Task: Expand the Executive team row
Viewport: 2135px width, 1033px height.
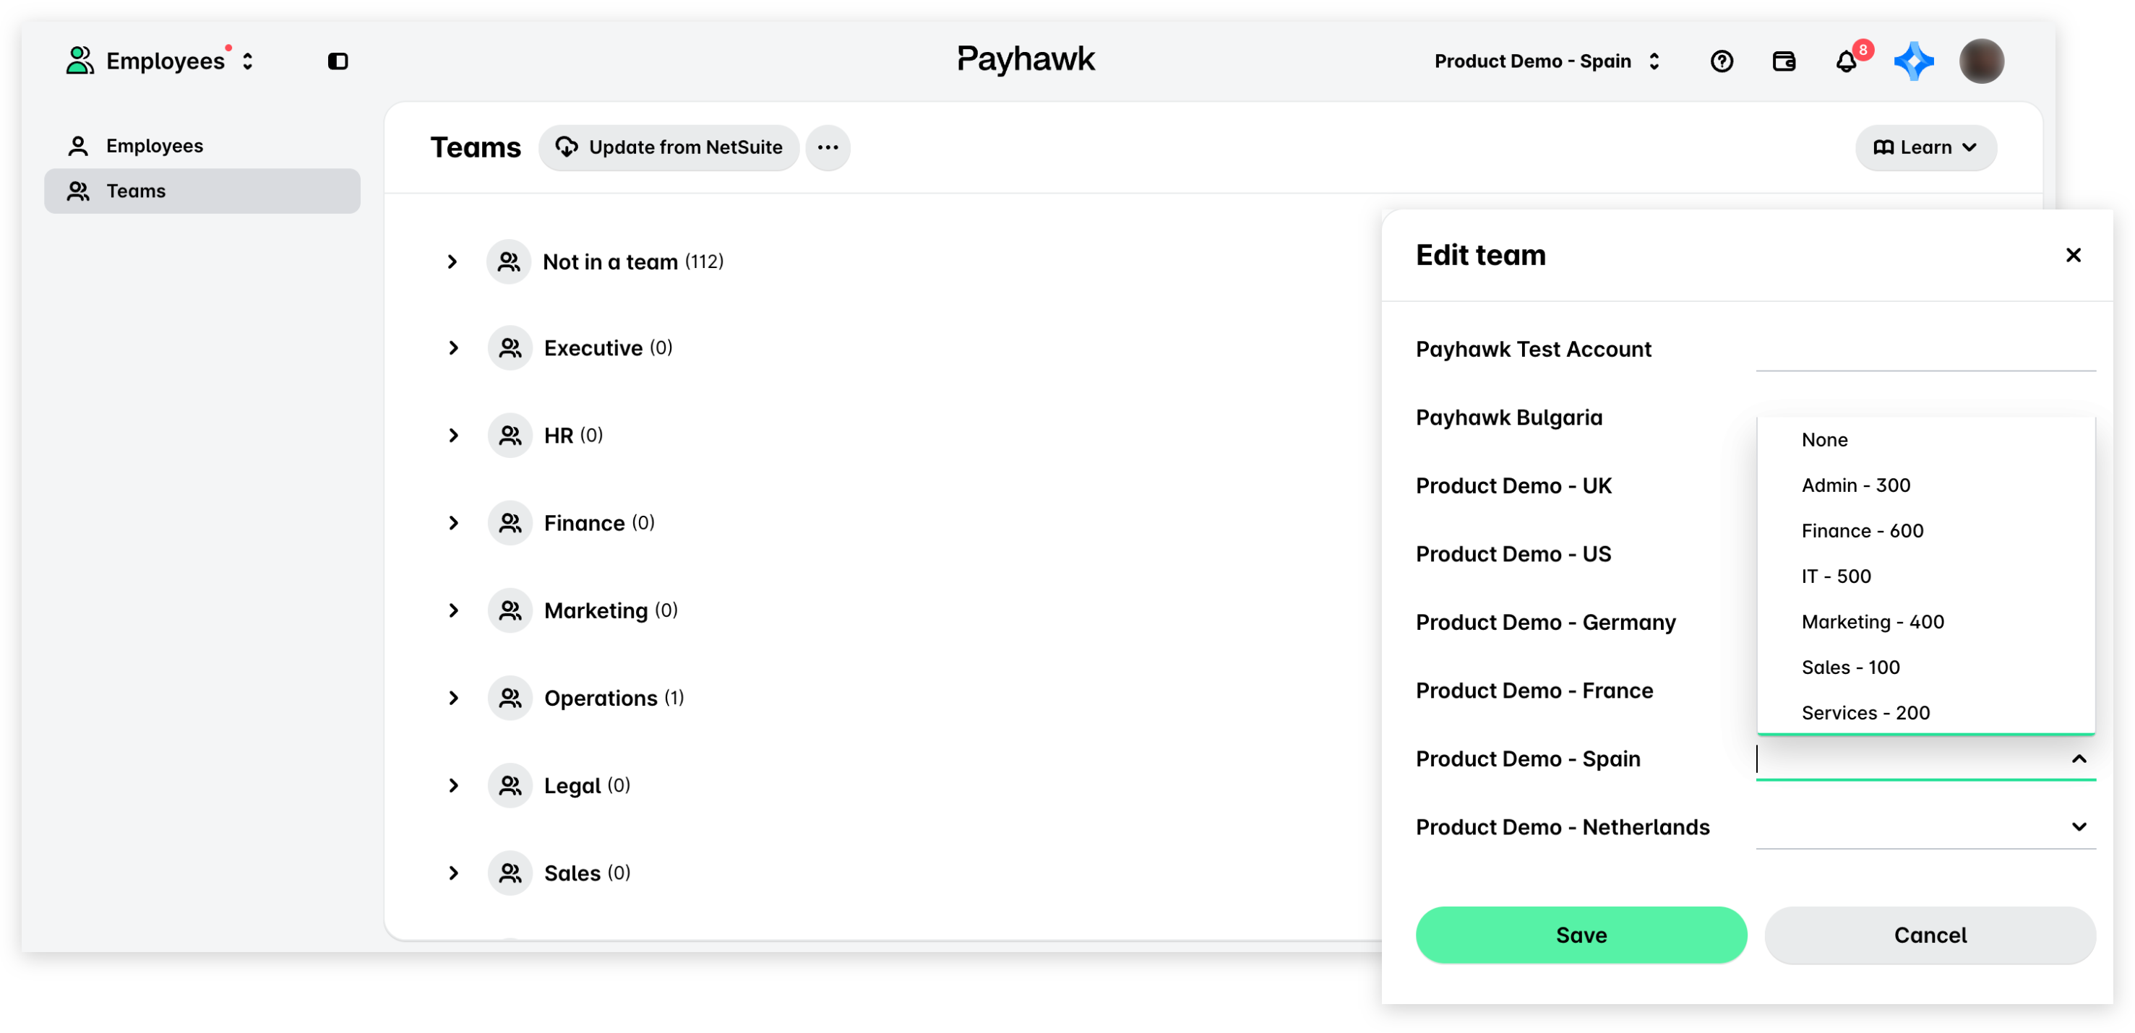Action: [x=453, y=348]
